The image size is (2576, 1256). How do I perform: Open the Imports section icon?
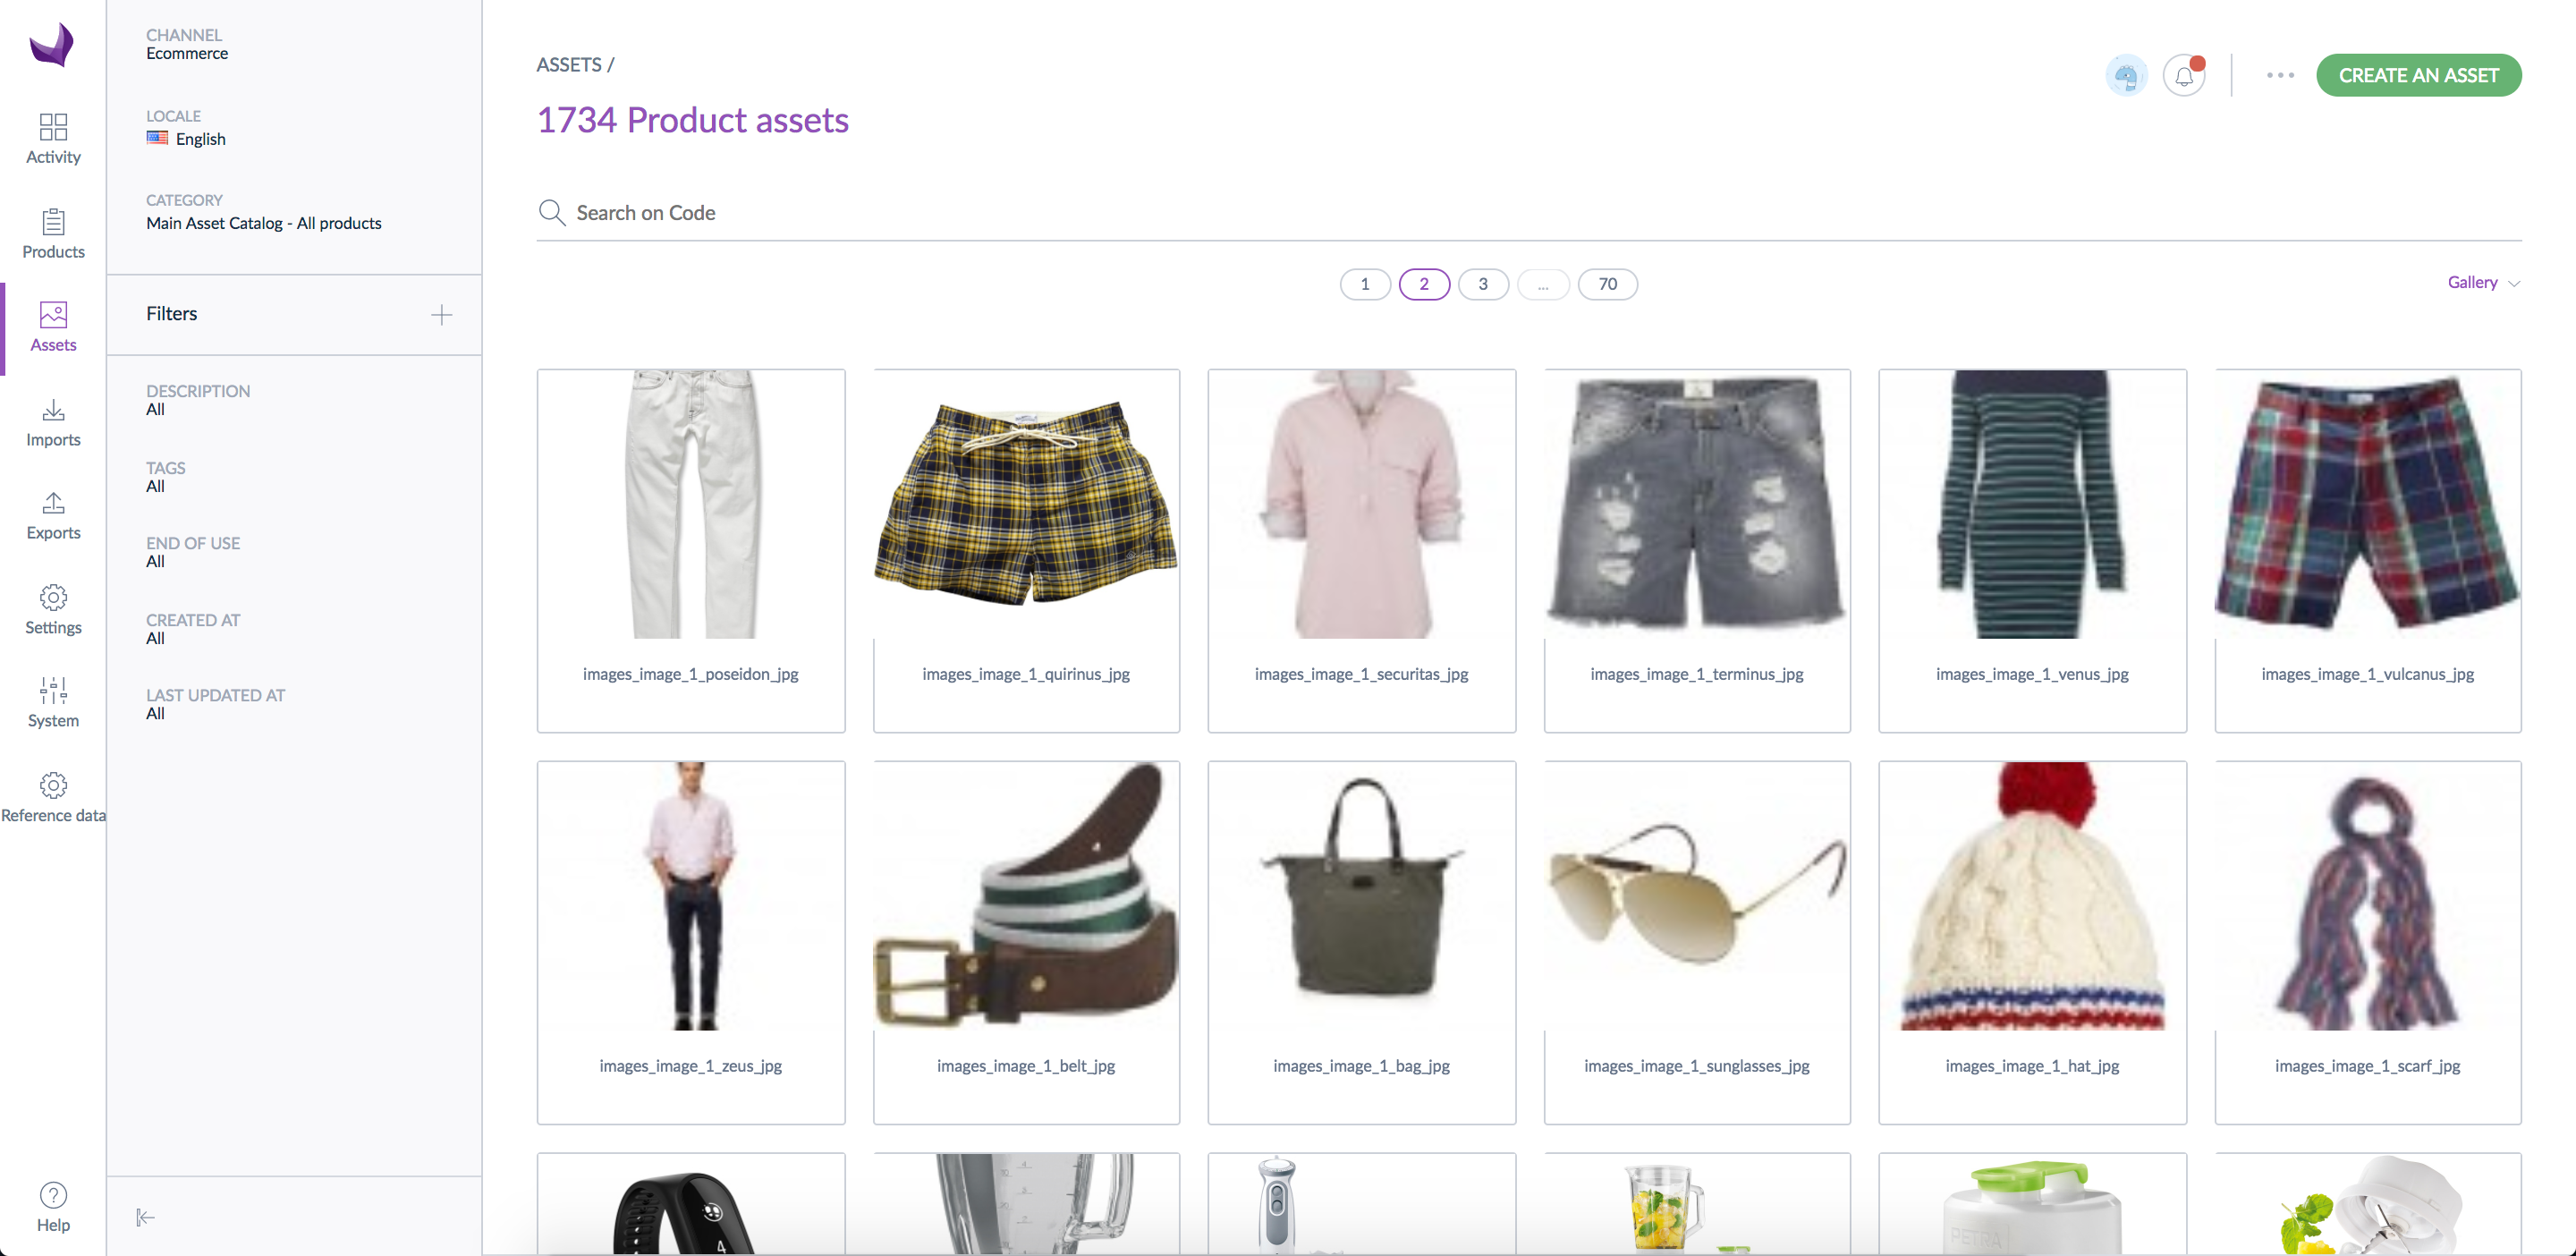[52, 413]
